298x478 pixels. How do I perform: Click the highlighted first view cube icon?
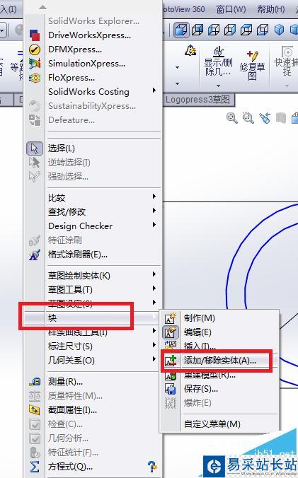[182, 30]
